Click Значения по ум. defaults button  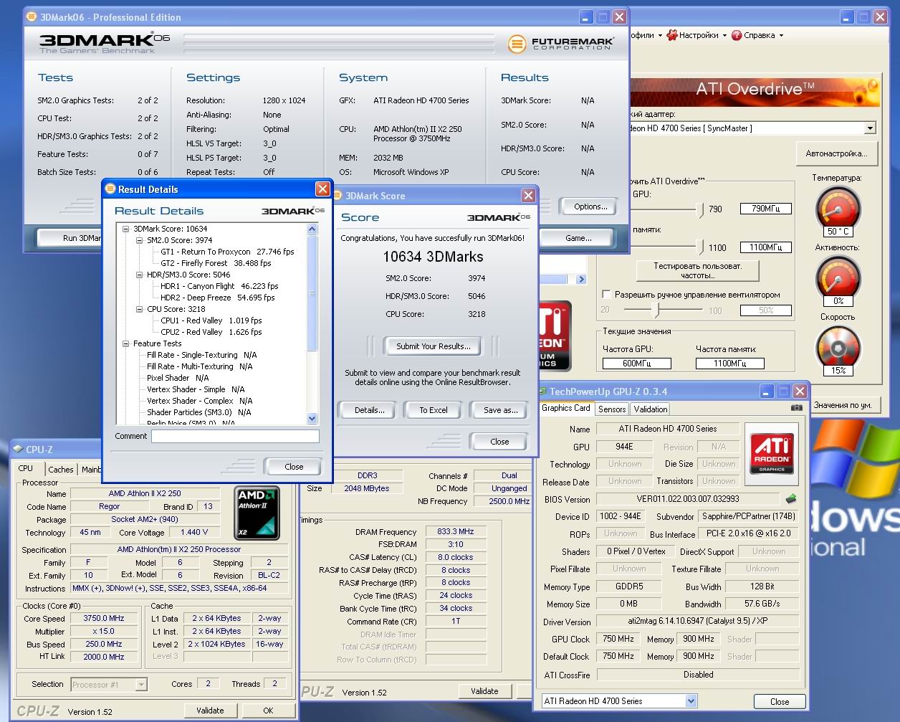[843, 405]
